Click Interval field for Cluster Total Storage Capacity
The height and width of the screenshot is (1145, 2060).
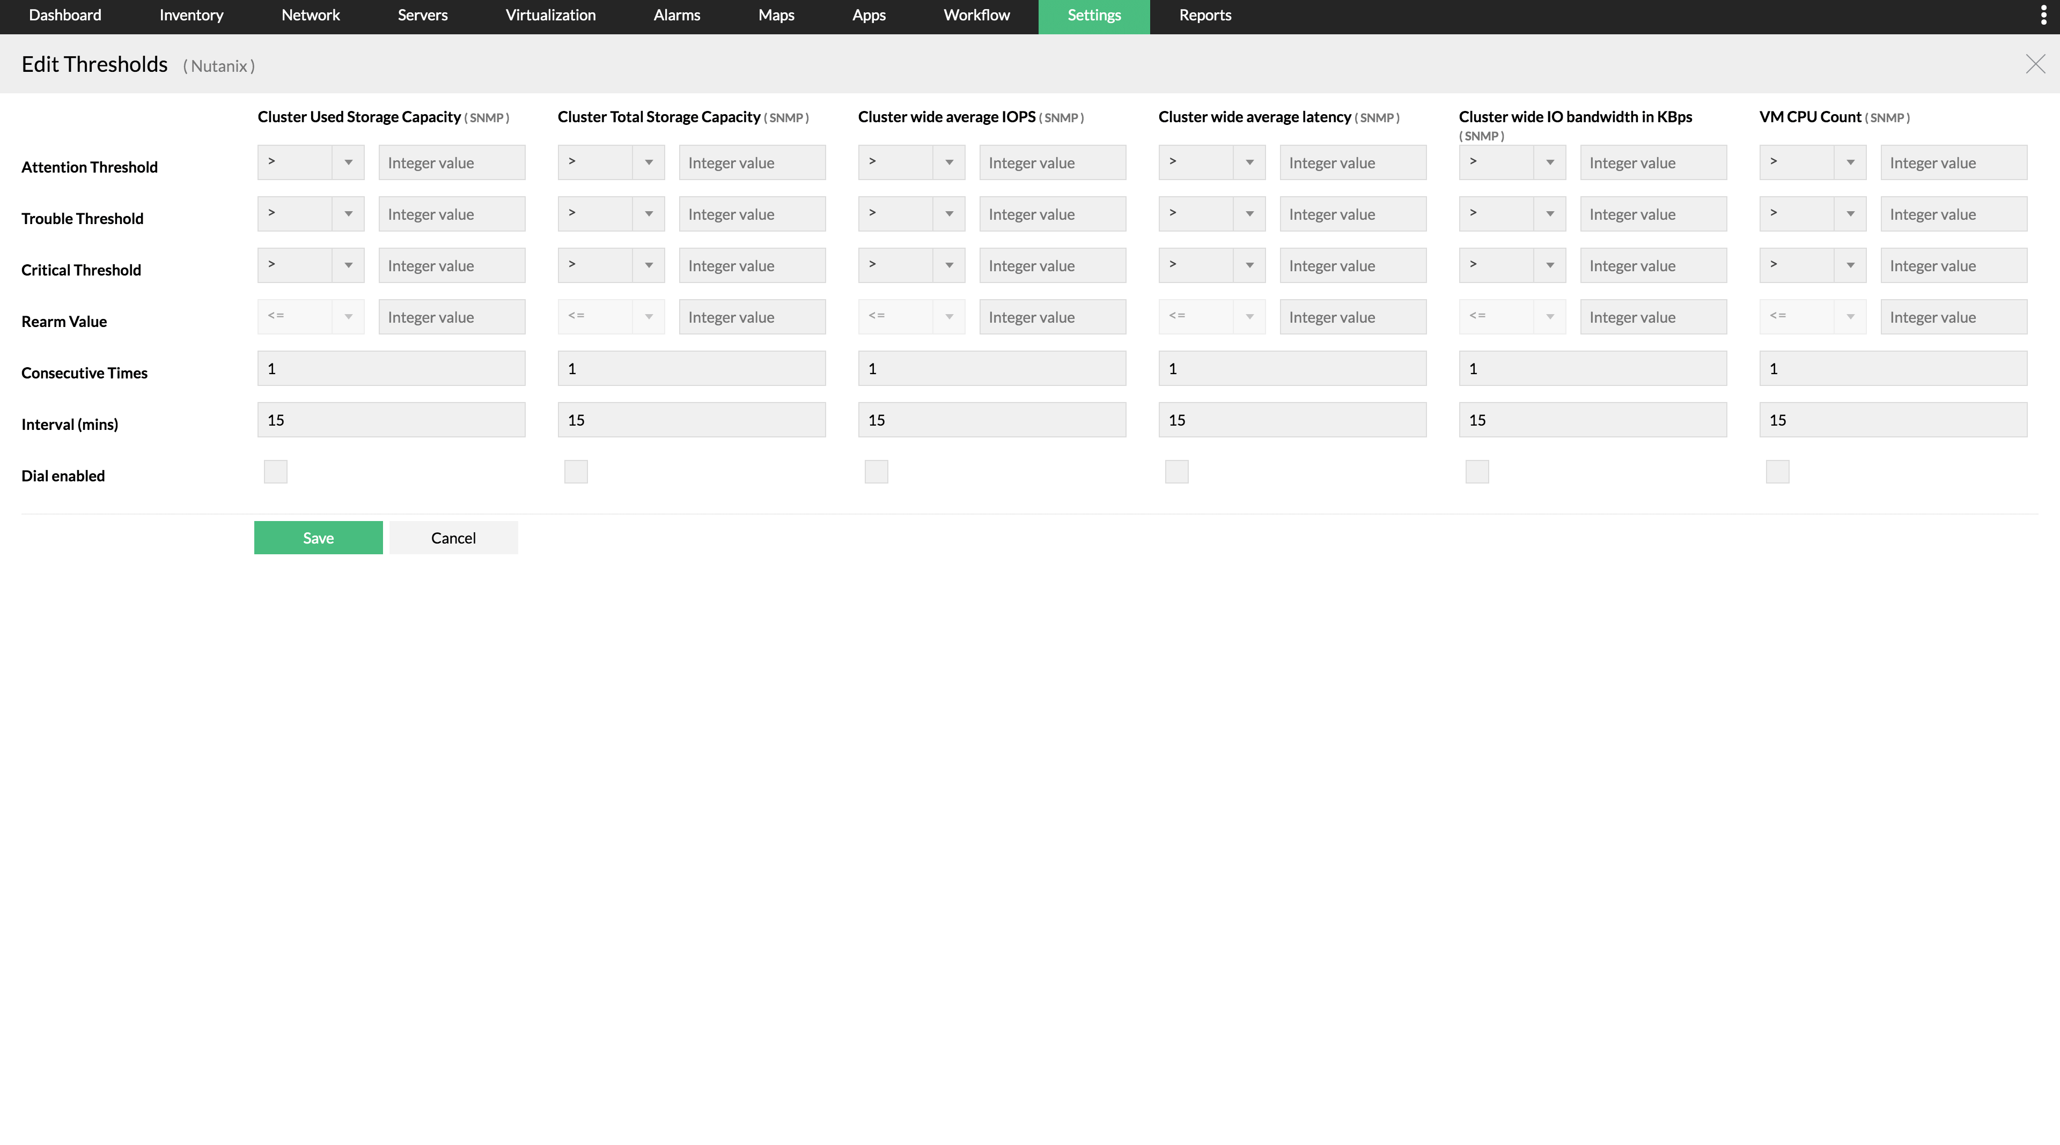pyautogui.click(x=691, y=420)
